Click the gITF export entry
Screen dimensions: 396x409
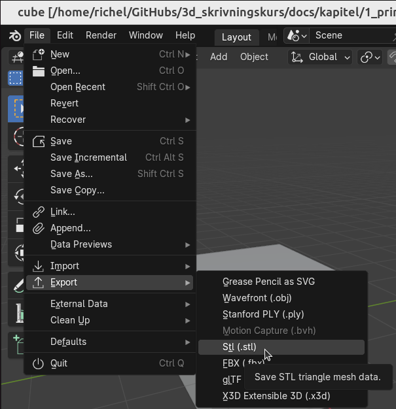pyautogui.click(x=232, y=380)
